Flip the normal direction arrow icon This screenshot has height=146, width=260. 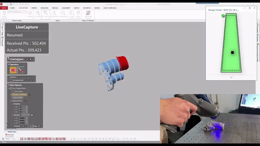32,115
